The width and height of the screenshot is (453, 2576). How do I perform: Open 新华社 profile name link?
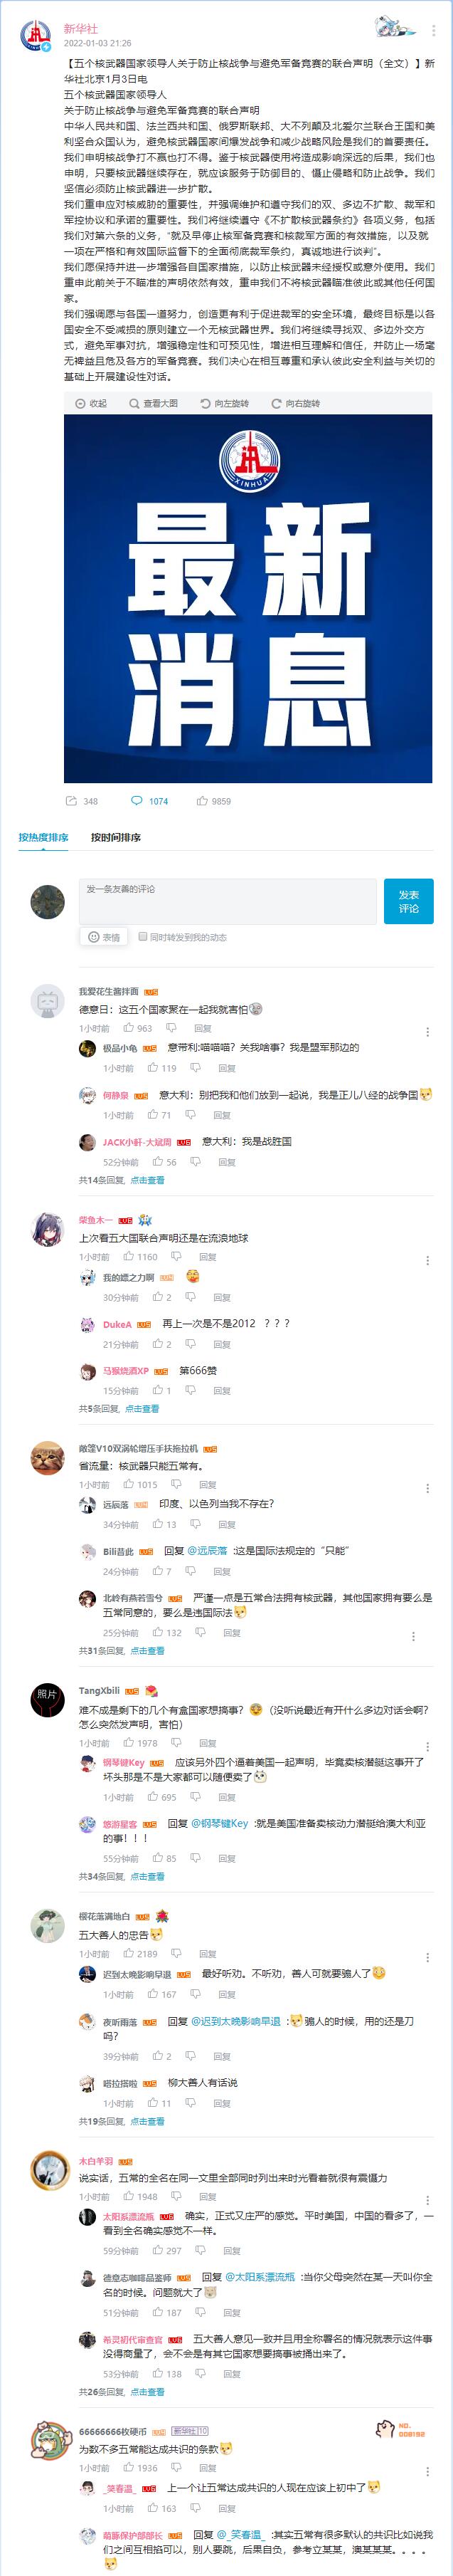coord(81,29)
